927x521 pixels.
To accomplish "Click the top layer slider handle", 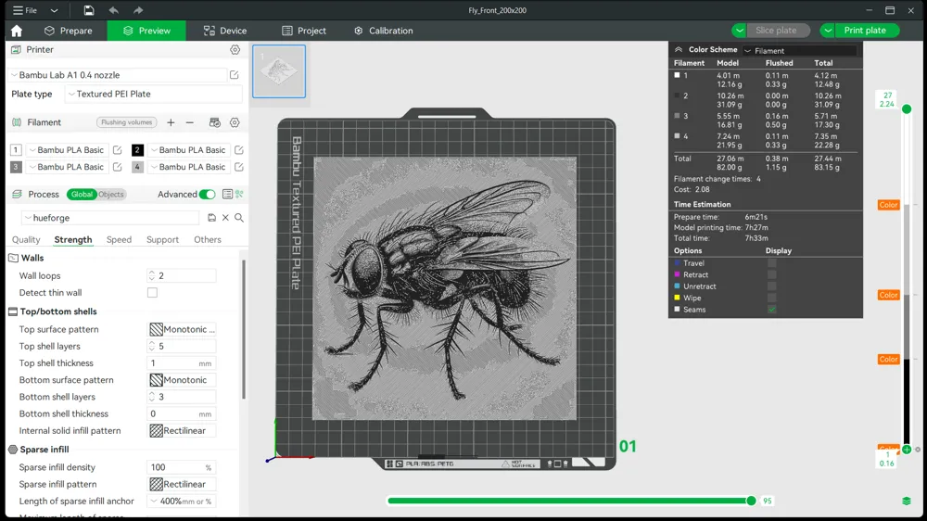I will point(907,108).
